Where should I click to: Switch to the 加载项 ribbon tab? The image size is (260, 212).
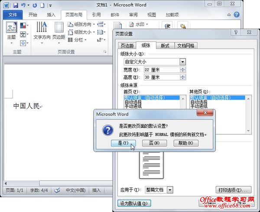172,15
